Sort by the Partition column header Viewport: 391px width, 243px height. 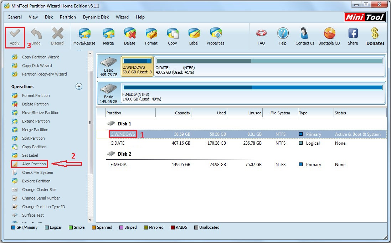pos(130,113)
